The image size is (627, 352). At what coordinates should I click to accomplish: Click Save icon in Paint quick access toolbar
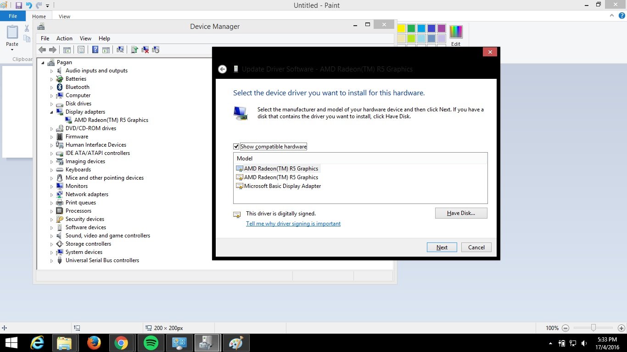19,5
